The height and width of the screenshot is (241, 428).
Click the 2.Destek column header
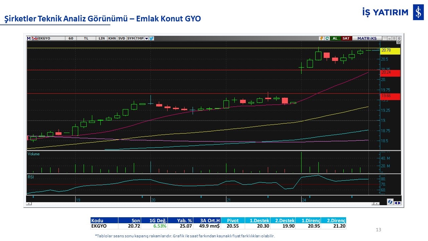(x=283, y=220)
